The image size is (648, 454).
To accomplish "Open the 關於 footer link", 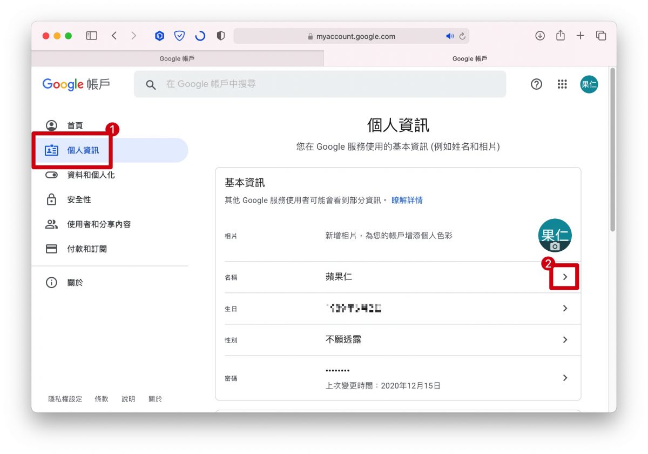I will point(156,399).
